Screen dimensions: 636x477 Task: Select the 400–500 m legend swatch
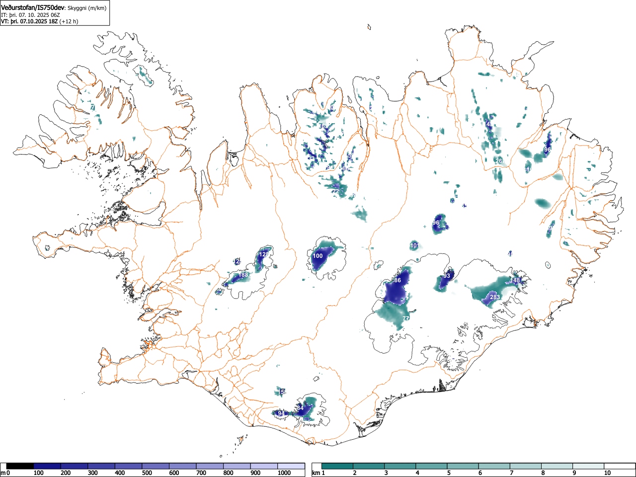[129, 466]
